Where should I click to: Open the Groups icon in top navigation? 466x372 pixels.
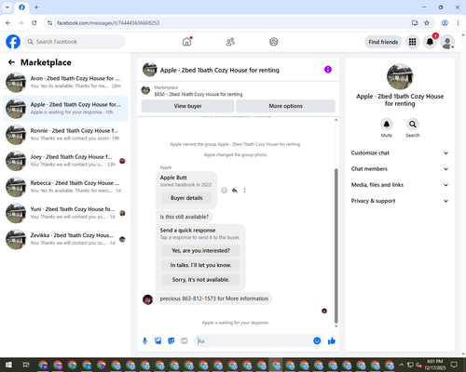274,42
